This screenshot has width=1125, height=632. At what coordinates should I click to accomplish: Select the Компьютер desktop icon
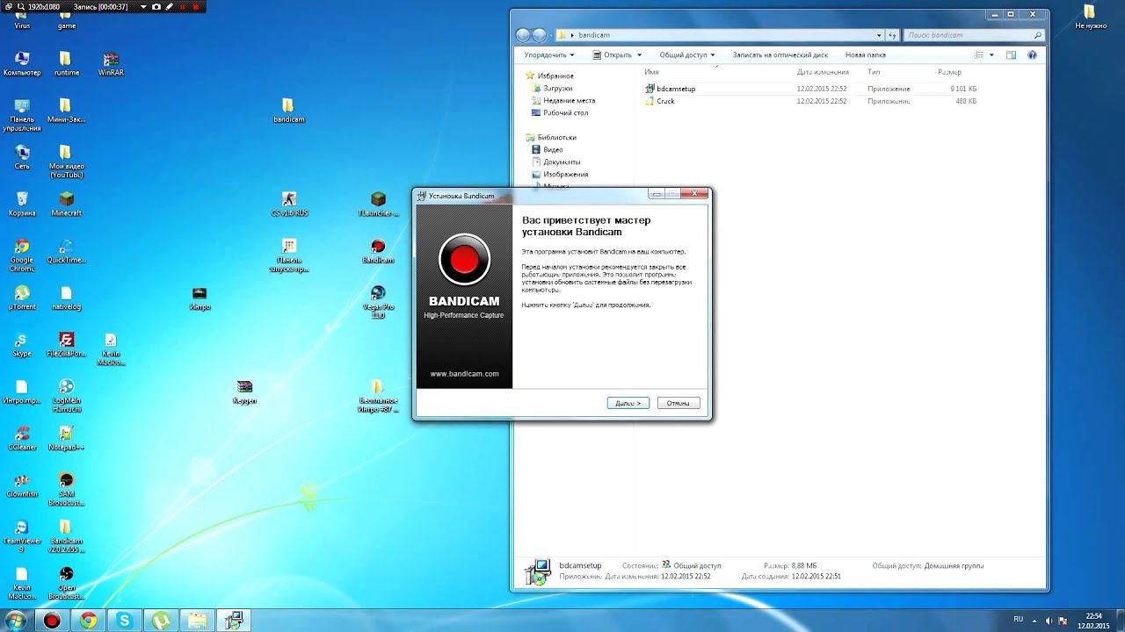[x=22, y=64]
